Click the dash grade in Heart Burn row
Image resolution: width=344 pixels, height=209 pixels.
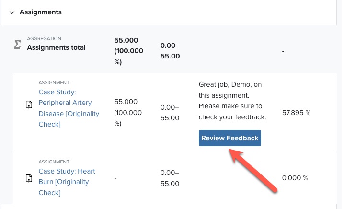[115, 178]
